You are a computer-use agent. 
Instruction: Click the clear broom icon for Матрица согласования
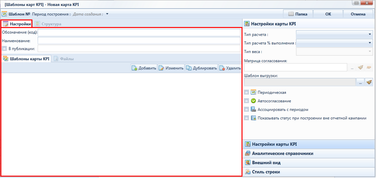click(361, 68)
